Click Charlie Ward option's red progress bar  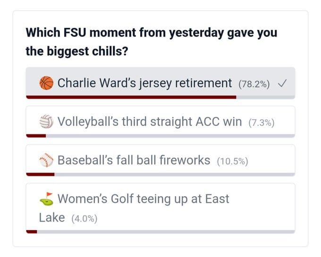pyautogui.click(x=131, y=97)
